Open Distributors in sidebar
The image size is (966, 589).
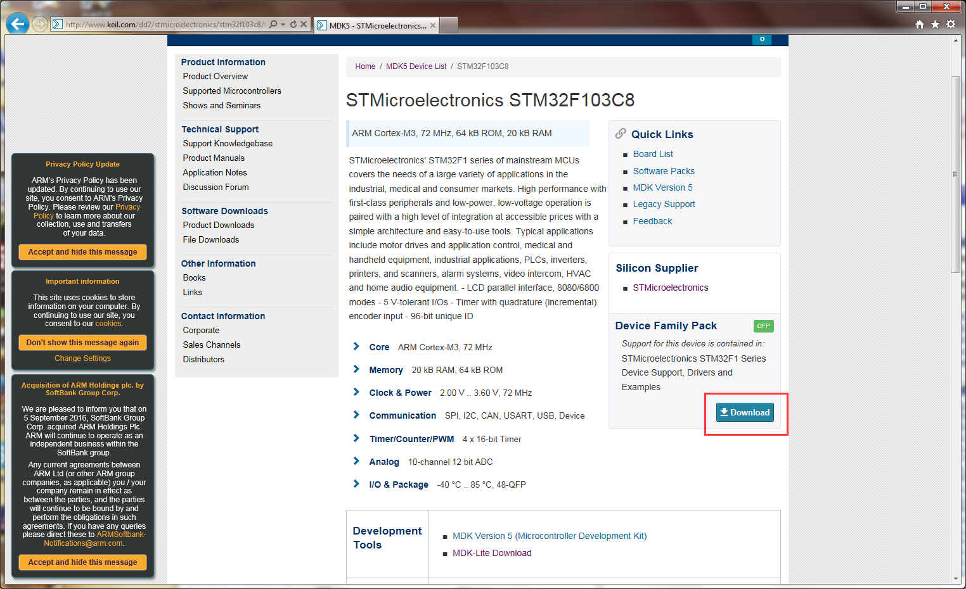(x=203, y=359)
